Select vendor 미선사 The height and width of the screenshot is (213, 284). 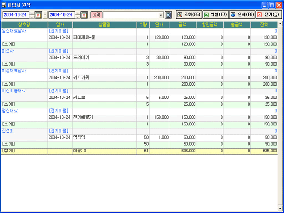click(8, 51)
